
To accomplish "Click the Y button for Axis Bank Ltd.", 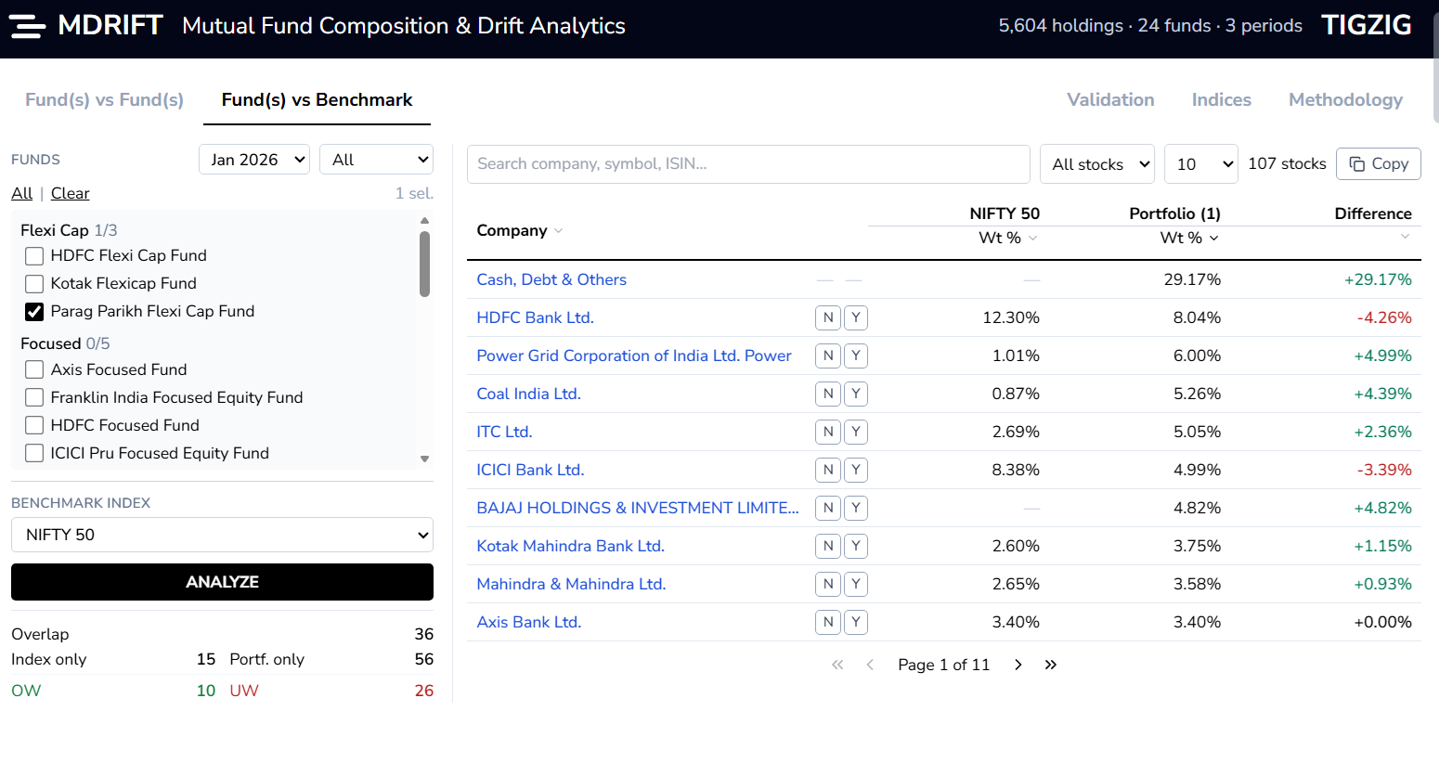I will pyautogui.click(x=856, y=622).
